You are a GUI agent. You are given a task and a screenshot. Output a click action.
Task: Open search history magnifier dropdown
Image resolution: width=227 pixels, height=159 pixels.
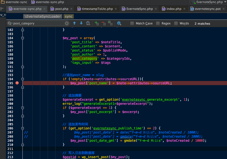[10, 23]
